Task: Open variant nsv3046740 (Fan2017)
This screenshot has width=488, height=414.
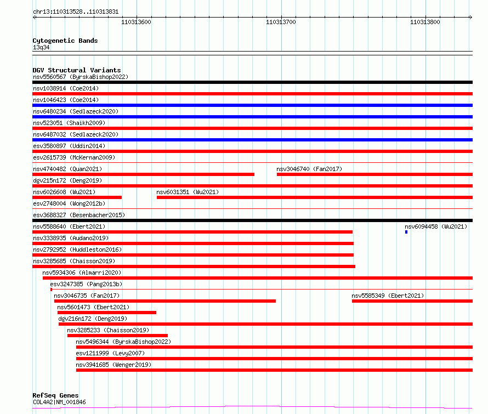Action: tap(309, 169)
